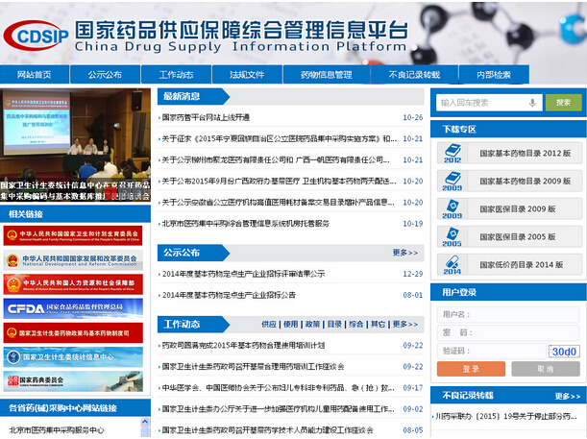587x439 pixels.
Task: Open the CFDA banner link
Action: pyautogui.click(x=73, y=308)
